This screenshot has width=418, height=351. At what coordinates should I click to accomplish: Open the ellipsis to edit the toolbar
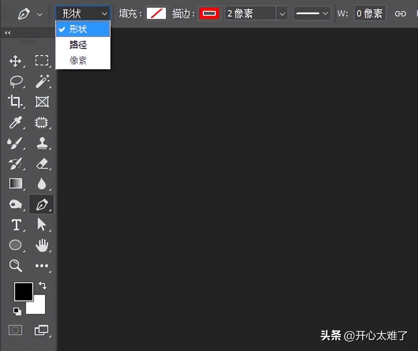[x=42, y=266]
